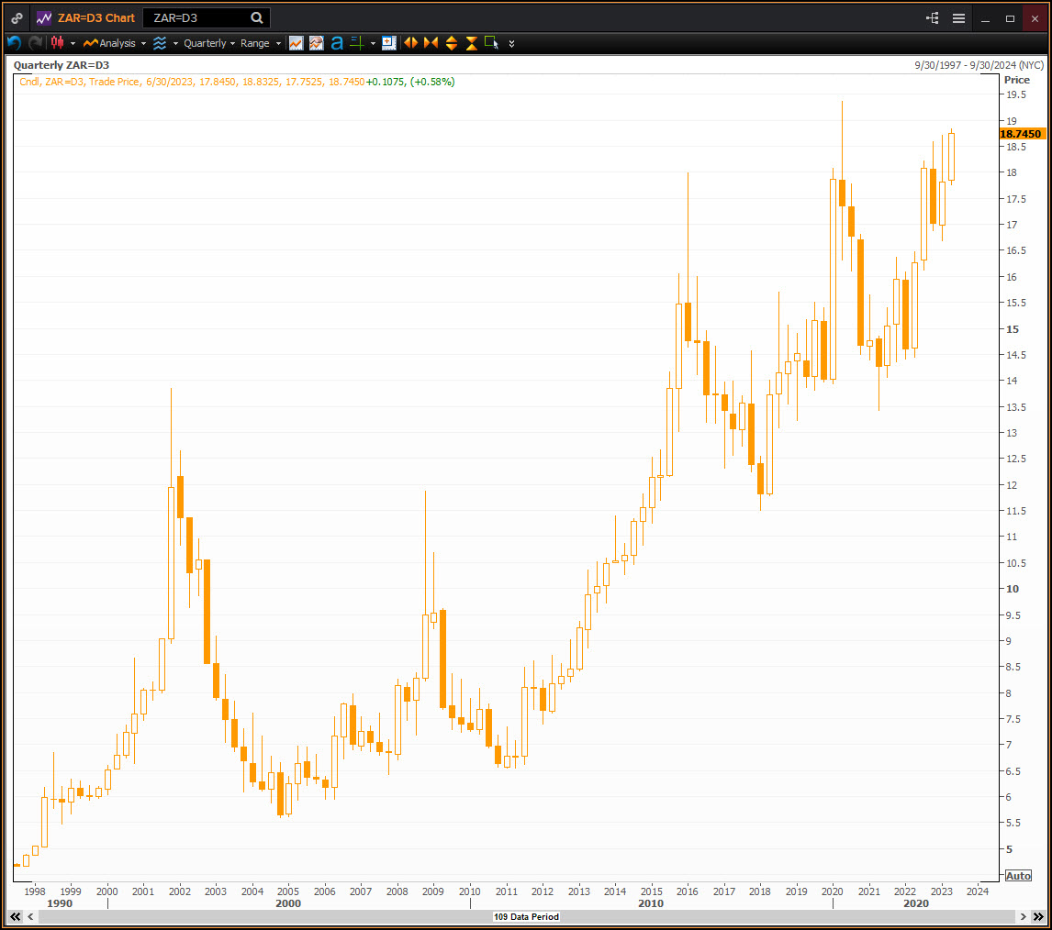Click the channel link icon in titlebar
Screen dimensions: 1052x930
(16, 17)
